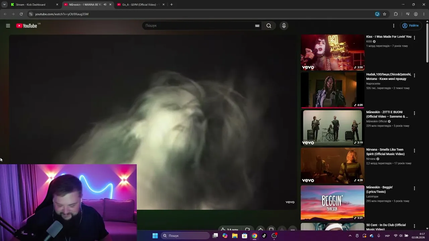This screenshot has width=429, height=241.
Task: Show hidden system tray icons
Action: 350,236
